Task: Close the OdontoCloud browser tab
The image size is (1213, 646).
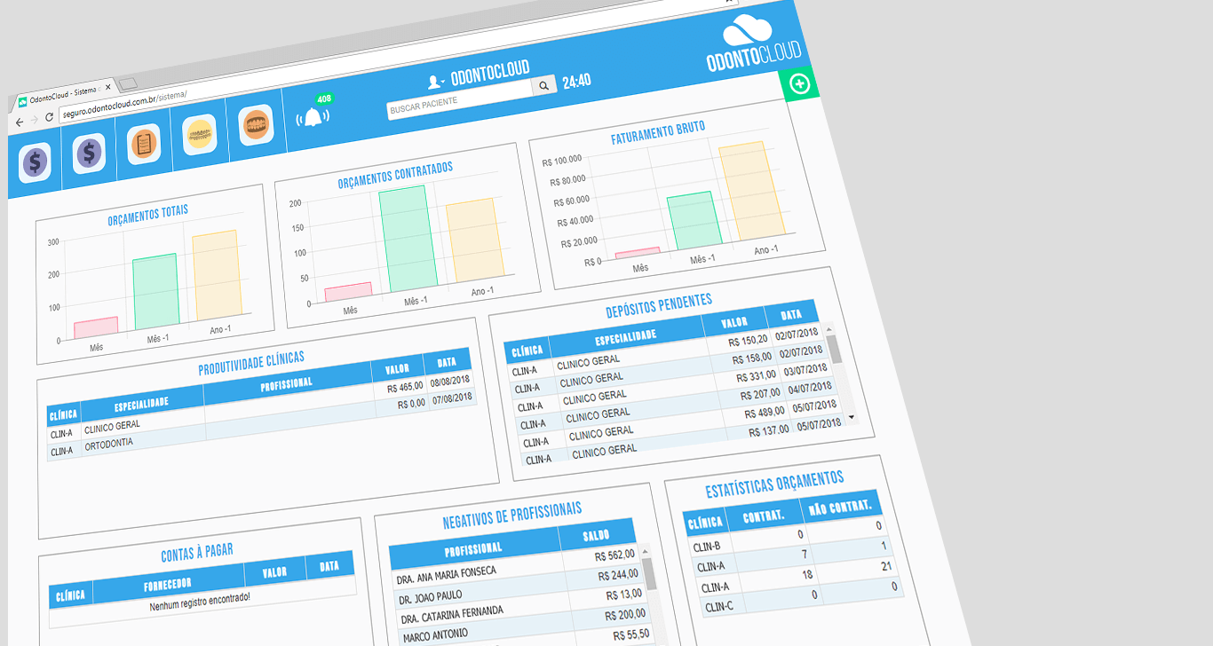Action: coord(108,87)
